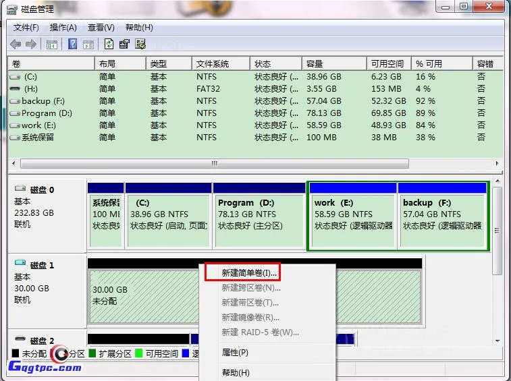Click the volume list scroll-right arrow
The height and width of the screenshot is (381, 511).
click(x=497, y=163)
